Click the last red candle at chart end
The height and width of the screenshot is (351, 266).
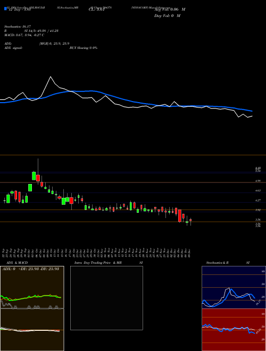click(190, 220)
